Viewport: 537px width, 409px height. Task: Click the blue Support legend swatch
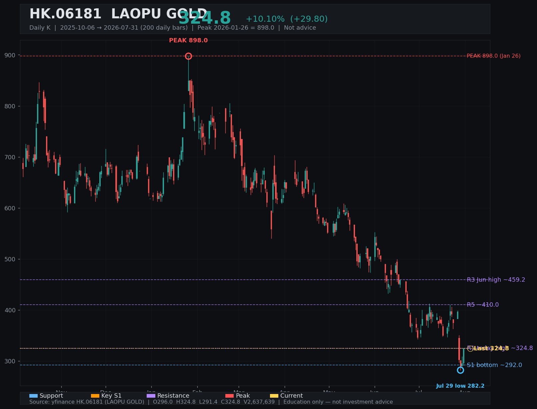point(33,396)
